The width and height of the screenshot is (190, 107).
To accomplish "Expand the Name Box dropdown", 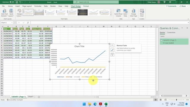I will coord(12,23).
